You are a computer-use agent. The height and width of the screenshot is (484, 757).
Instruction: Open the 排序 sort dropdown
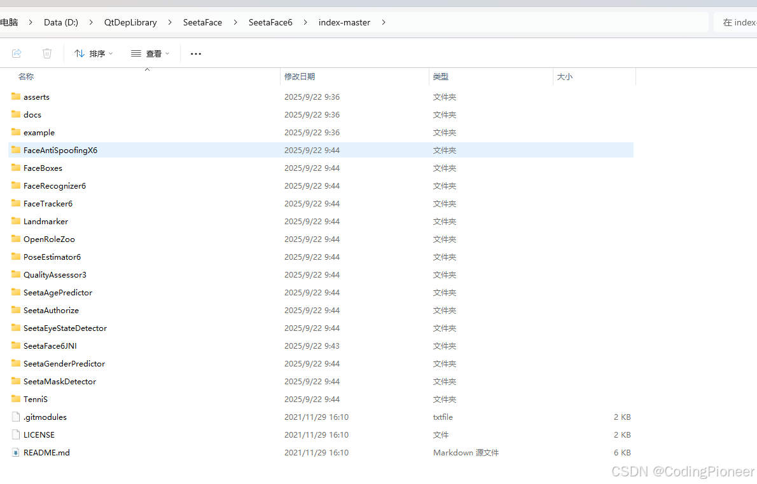click(94, 53)
